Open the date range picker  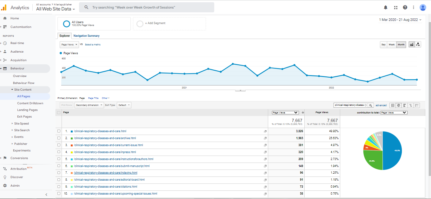coord(400,20)
